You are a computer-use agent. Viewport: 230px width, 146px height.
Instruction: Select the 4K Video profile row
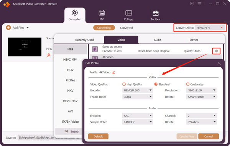156,57
